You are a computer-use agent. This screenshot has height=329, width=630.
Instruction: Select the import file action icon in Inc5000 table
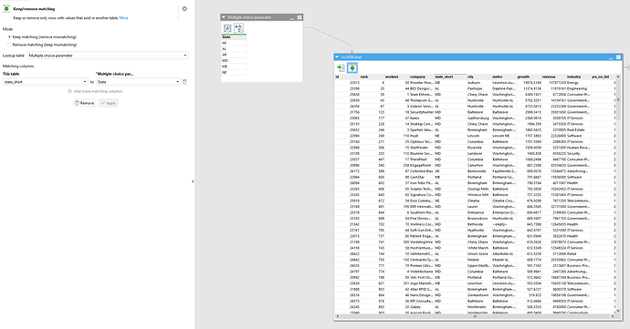(x=341, y=67)
